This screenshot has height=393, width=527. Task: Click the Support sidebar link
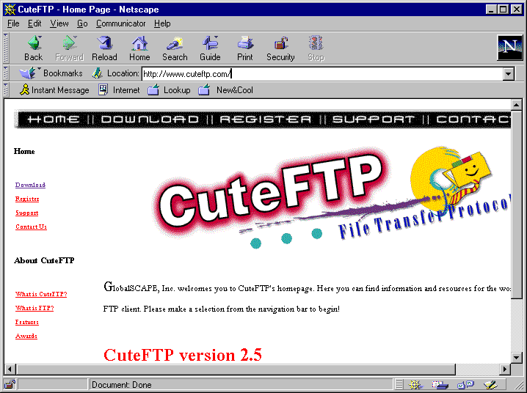pos(27,213)
